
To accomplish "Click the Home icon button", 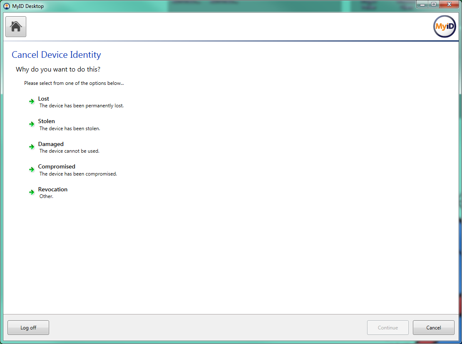I will tap(16, 27).
